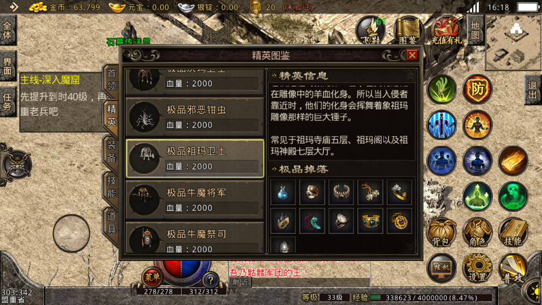
Task: Click the 菜单 menu button
Action: pyautogui.click(x=152, y=277)
